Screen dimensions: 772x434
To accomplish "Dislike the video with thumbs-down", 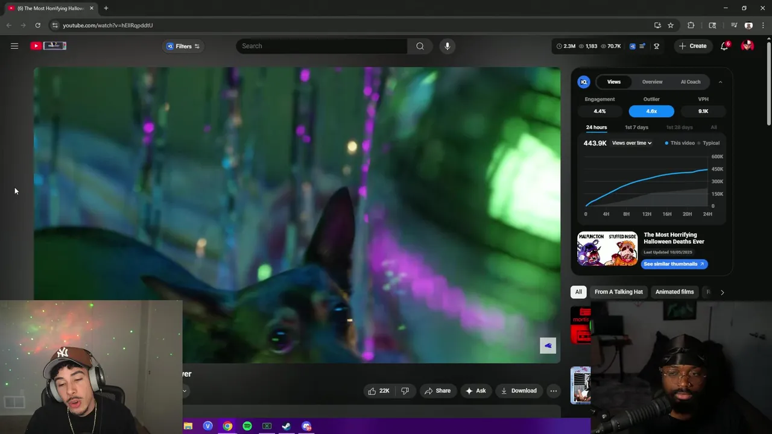I will point(405,391).
